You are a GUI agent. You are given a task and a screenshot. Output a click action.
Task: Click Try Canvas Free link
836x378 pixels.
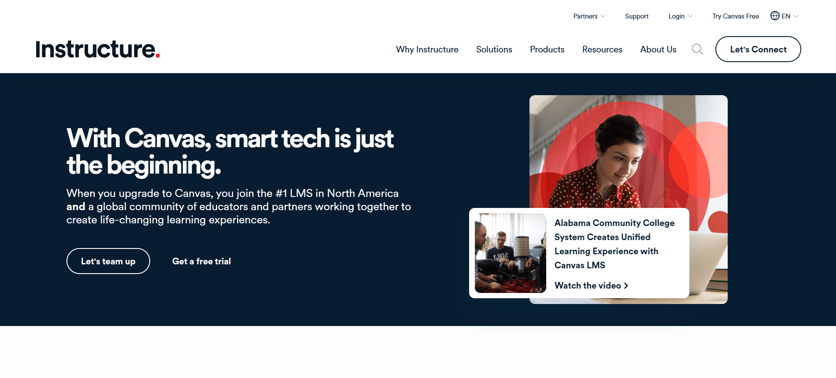736,16
